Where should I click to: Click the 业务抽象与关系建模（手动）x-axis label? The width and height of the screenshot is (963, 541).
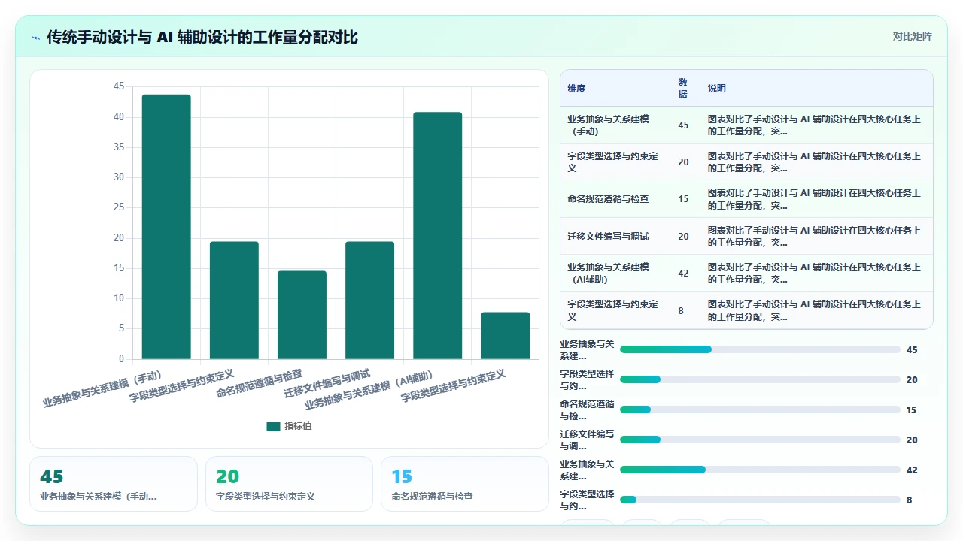point(103,388)
